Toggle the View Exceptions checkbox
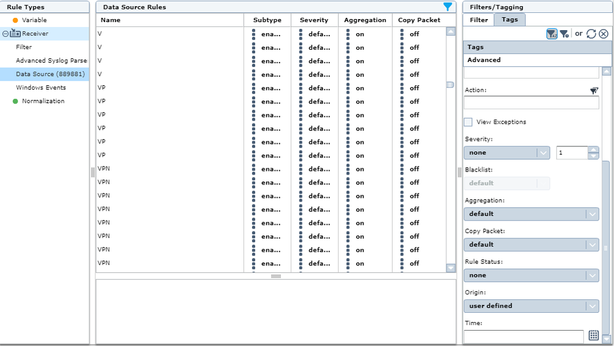 [x=468, y=122]
